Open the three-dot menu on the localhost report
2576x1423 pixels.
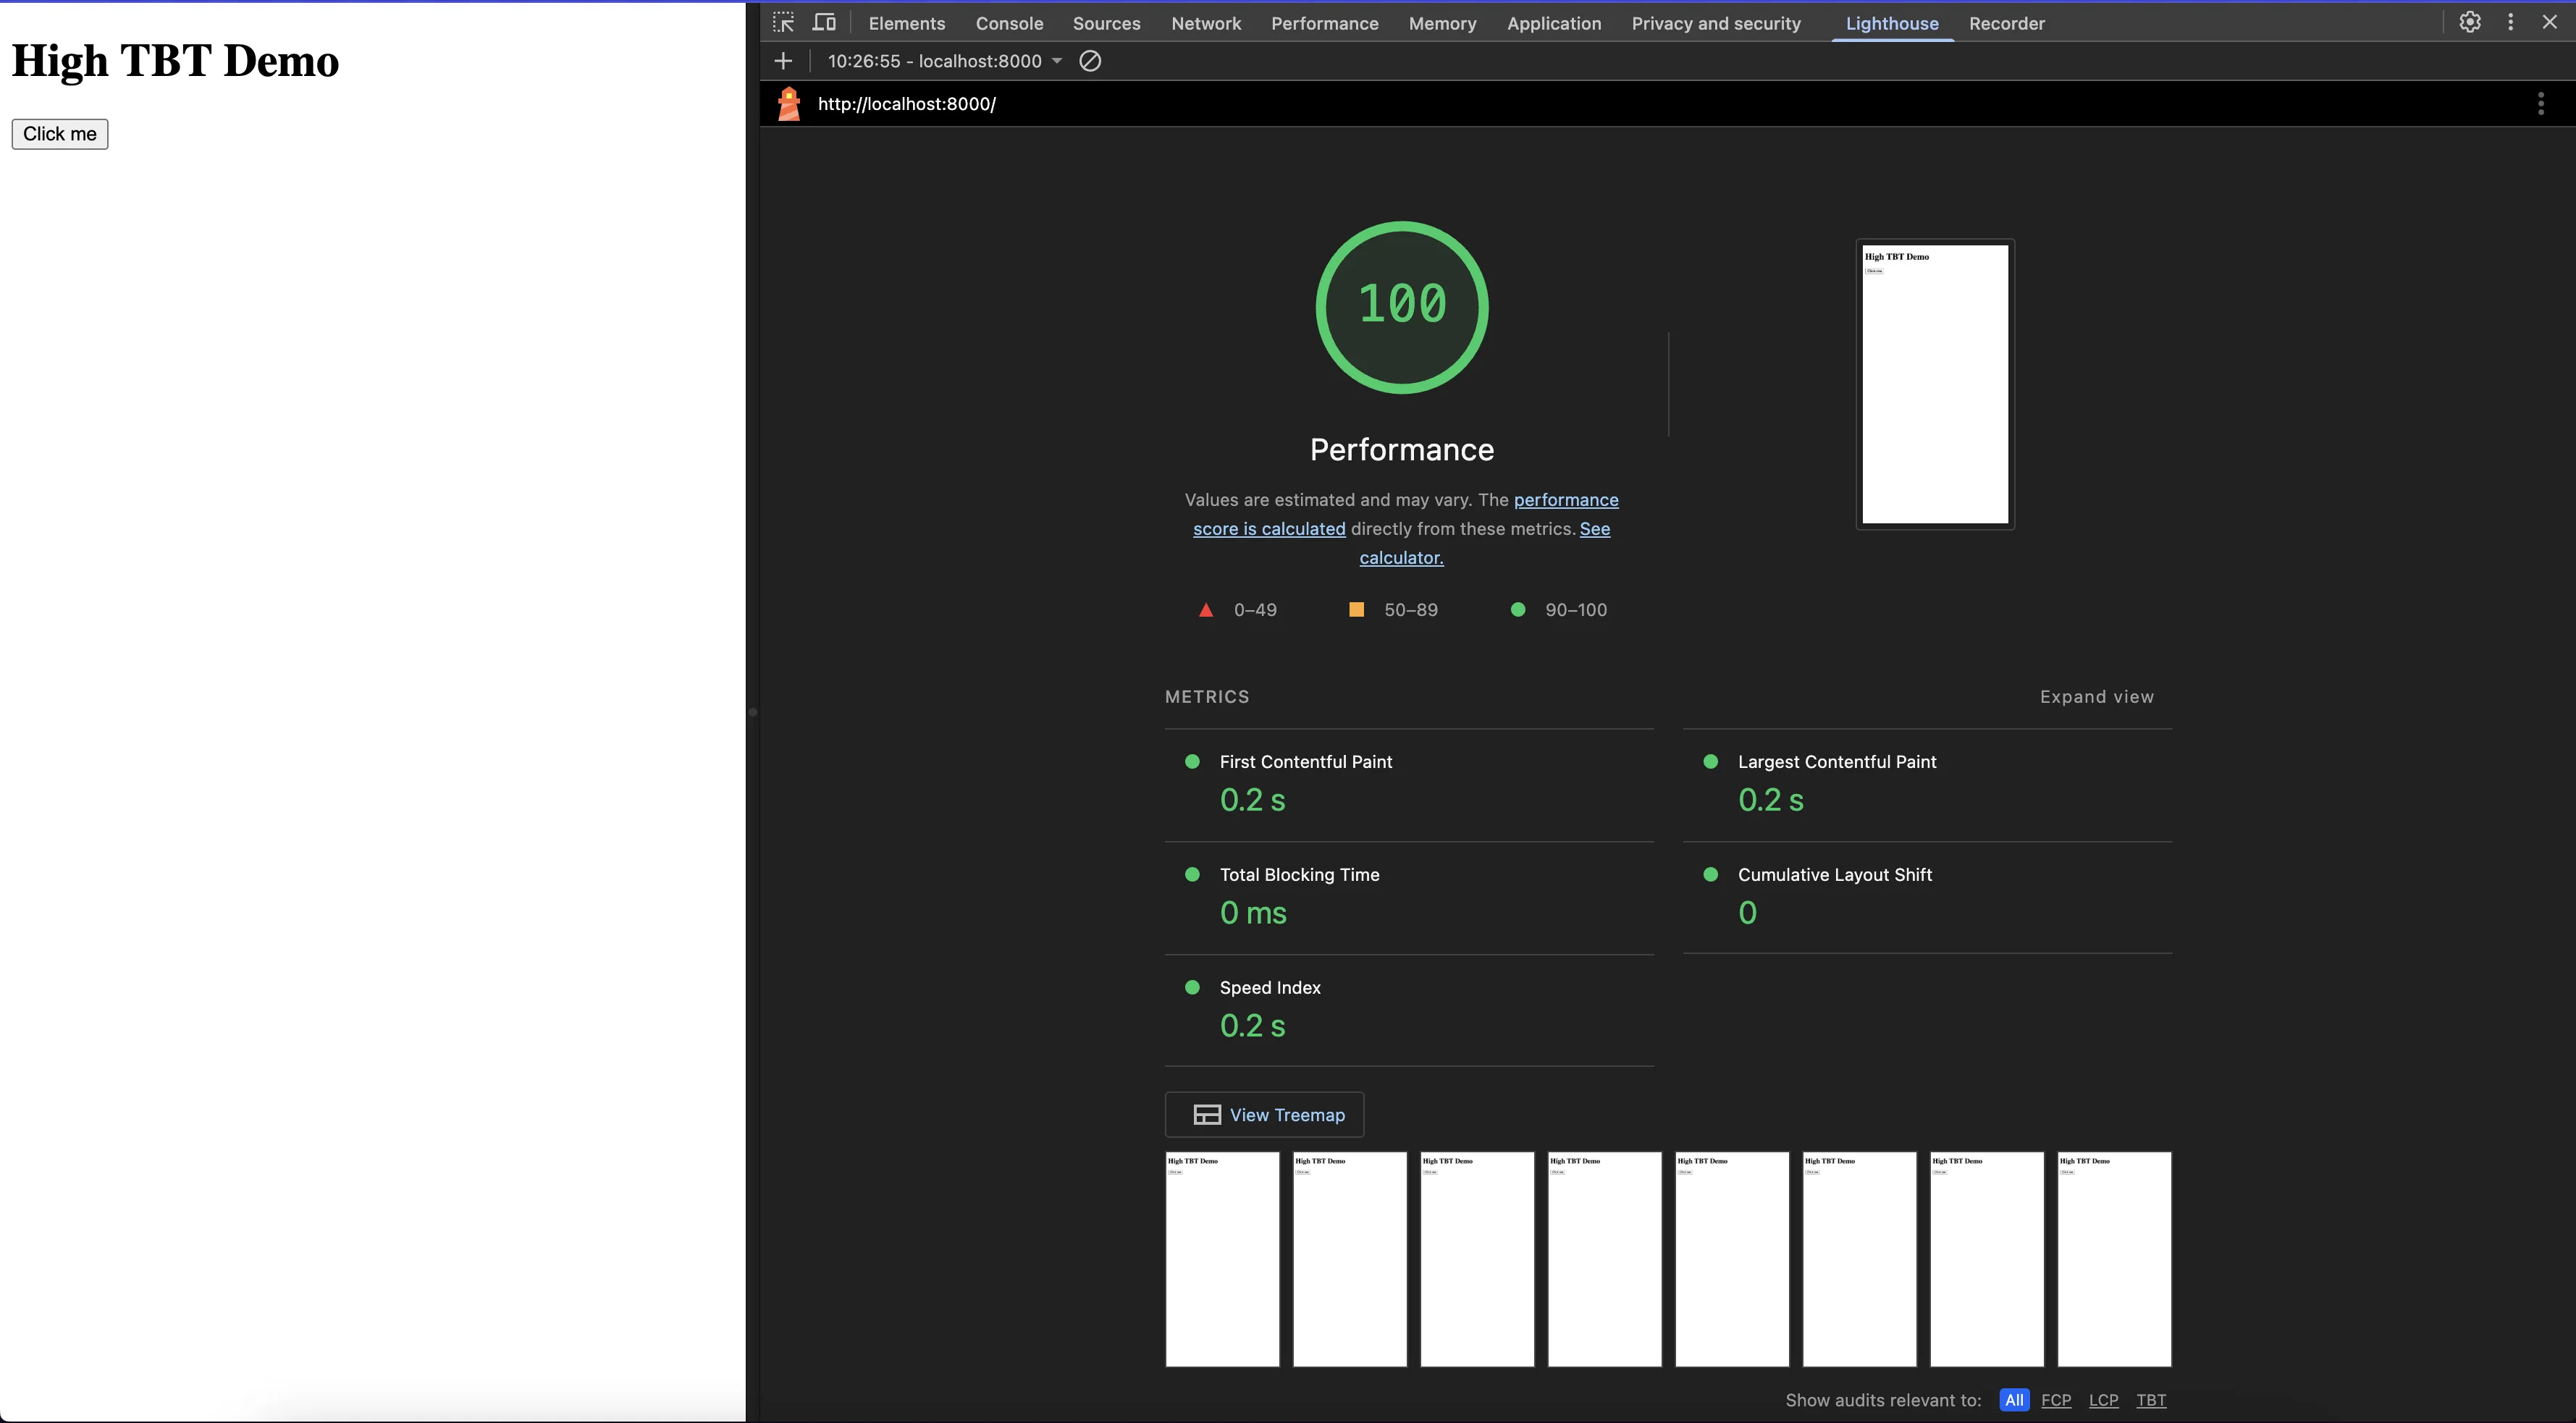point(2542,103)
